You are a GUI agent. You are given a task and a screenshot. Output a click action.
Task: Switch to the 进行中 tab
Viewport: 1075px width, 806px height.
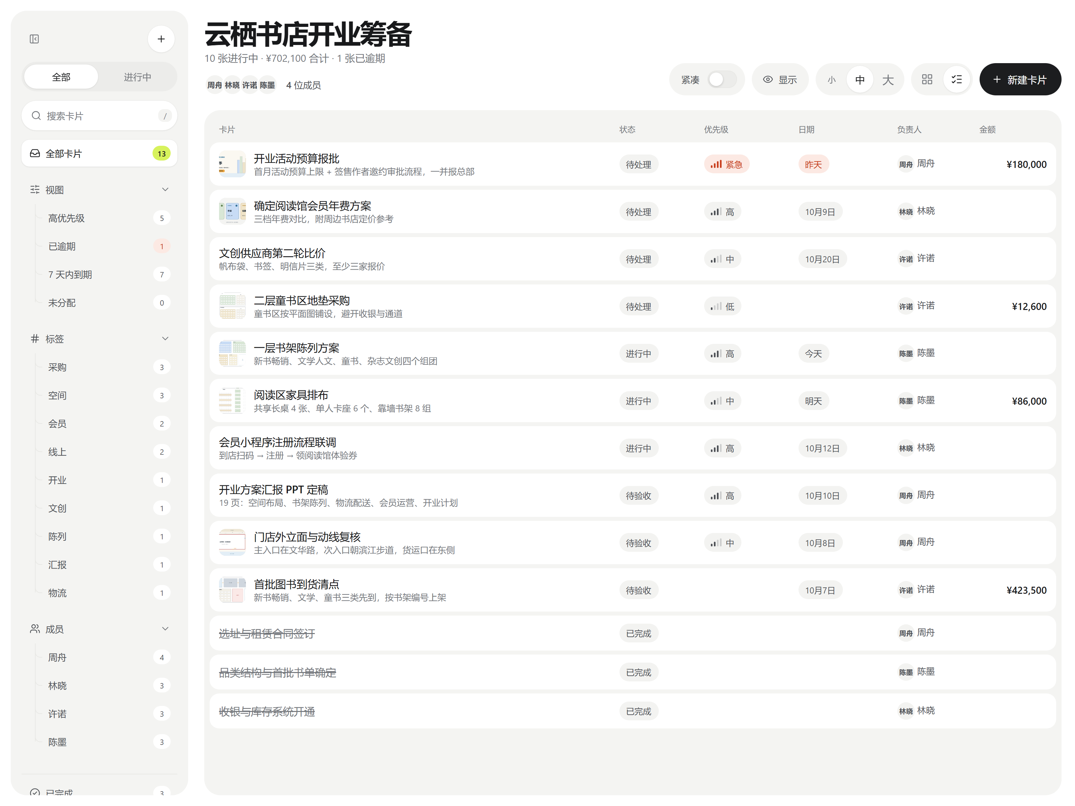pyautogui.click(x=137, y=77)
